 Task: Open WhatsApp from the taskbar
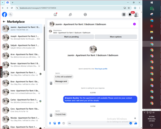point(152,8)
